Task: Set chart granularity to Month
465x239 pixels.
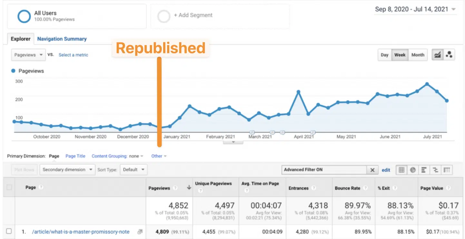Action: [x=418, y=55]
